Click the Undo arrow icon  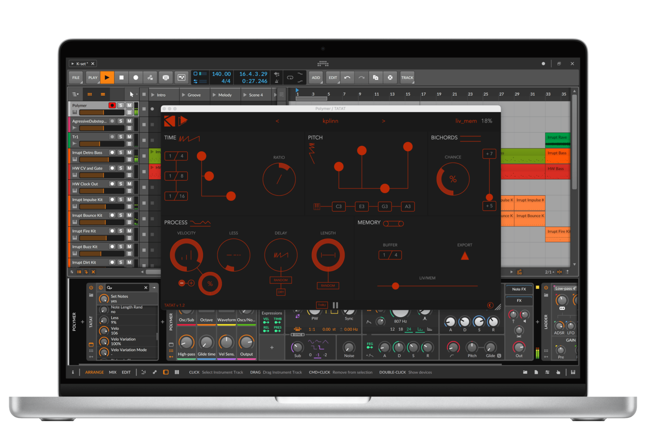[x=347, y=77]
